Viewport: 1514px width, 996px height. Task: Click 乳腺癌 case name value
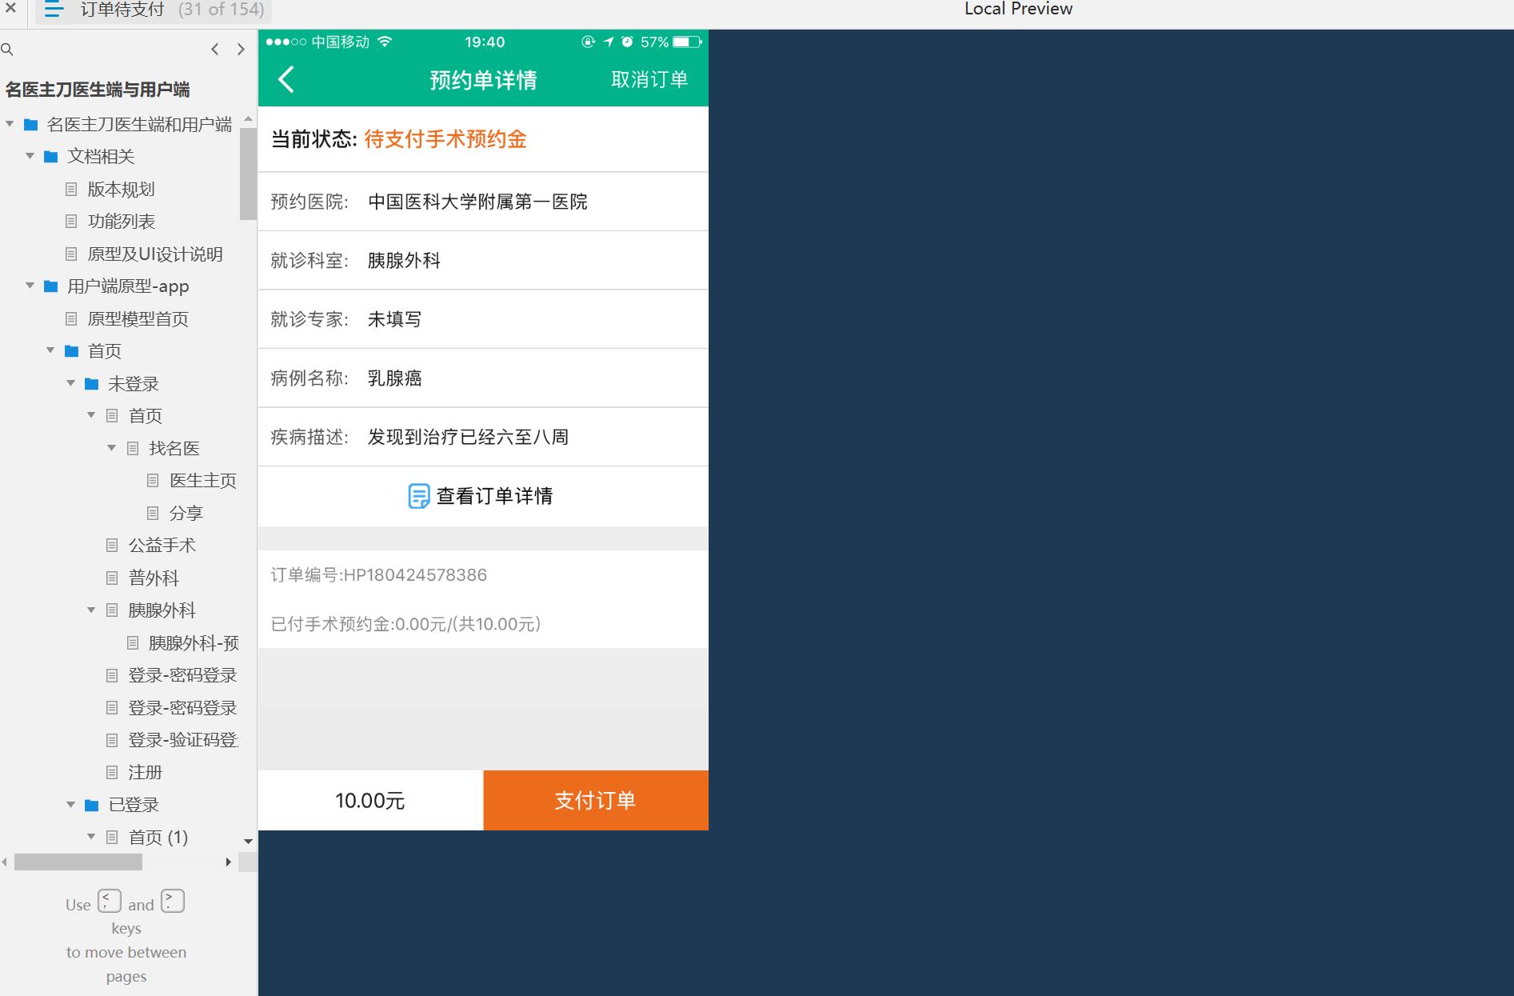(x=394, y=378)
